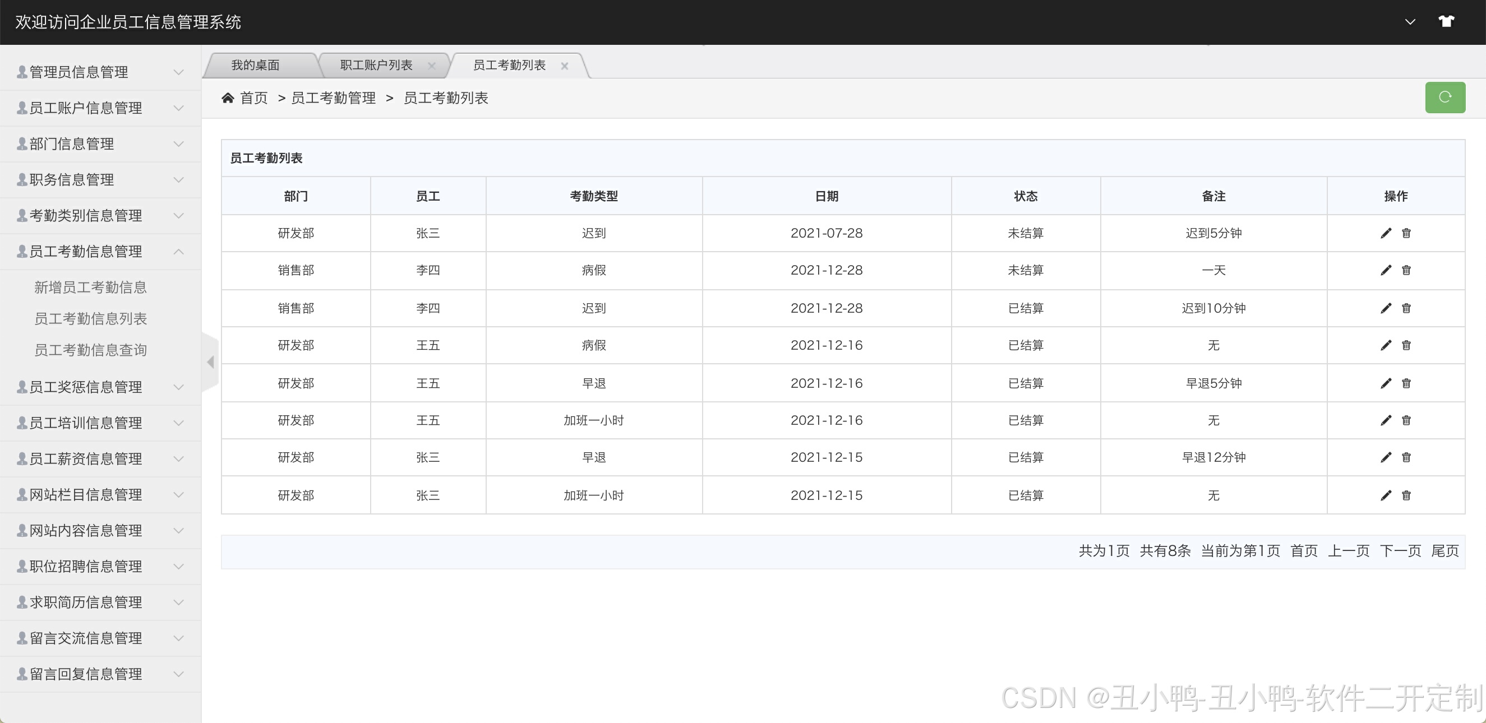Delete the 早退5分钟 attendance row
The width and height of the screenshot is (1486, 723).
point(1406,383)
